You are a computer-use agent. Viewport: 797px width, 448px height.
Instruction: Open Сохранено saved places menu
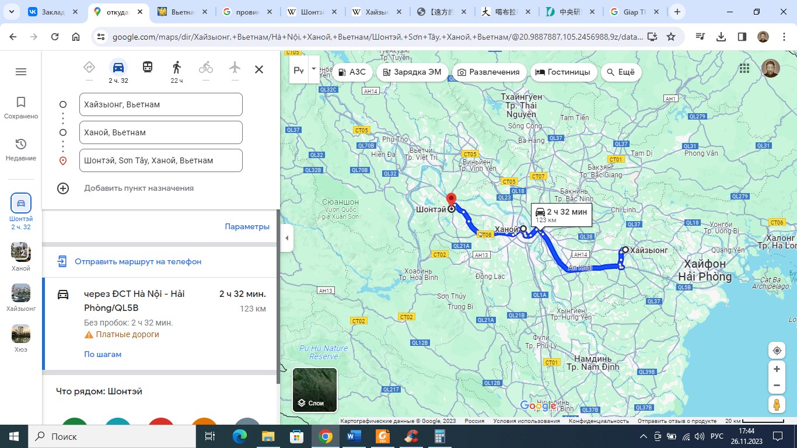pyautogui.click(x=21, y=108)
